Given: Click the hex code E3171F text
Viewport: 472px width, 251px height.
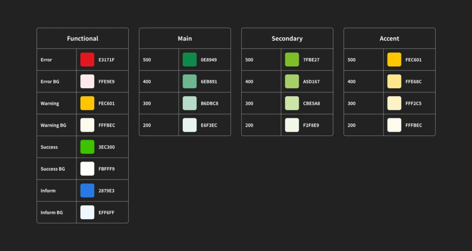Looking at the screenshot, I should (106, 60).
